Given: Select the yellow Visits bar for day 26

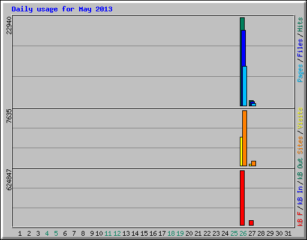Looking at the screenshot, I should tap(241, 151).
